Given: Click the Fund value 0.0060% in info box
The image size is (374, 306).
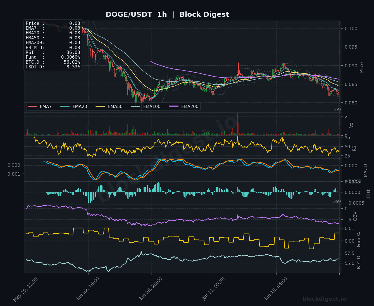Looking at the screenshot, I should pyautogui.click(x=71, y=57).
